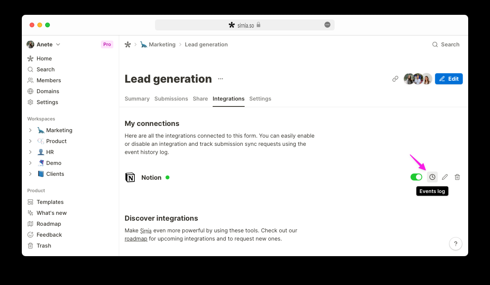Screen dimensions: 490x285
Task: Select the Integrations tab
Action: click(x=229, y=99)
